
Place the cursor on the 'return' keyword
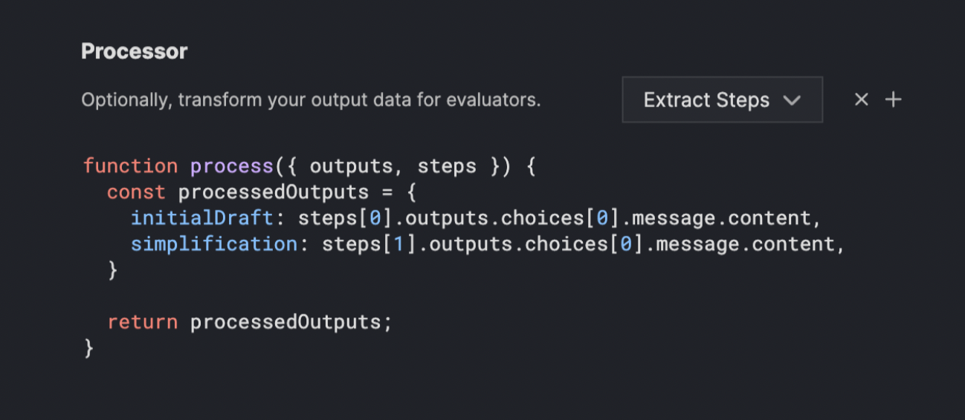[143, 322]
